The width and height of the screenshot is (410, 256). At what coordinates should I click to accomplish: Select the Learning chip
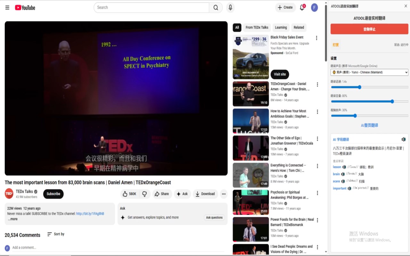tap(281, 28)
